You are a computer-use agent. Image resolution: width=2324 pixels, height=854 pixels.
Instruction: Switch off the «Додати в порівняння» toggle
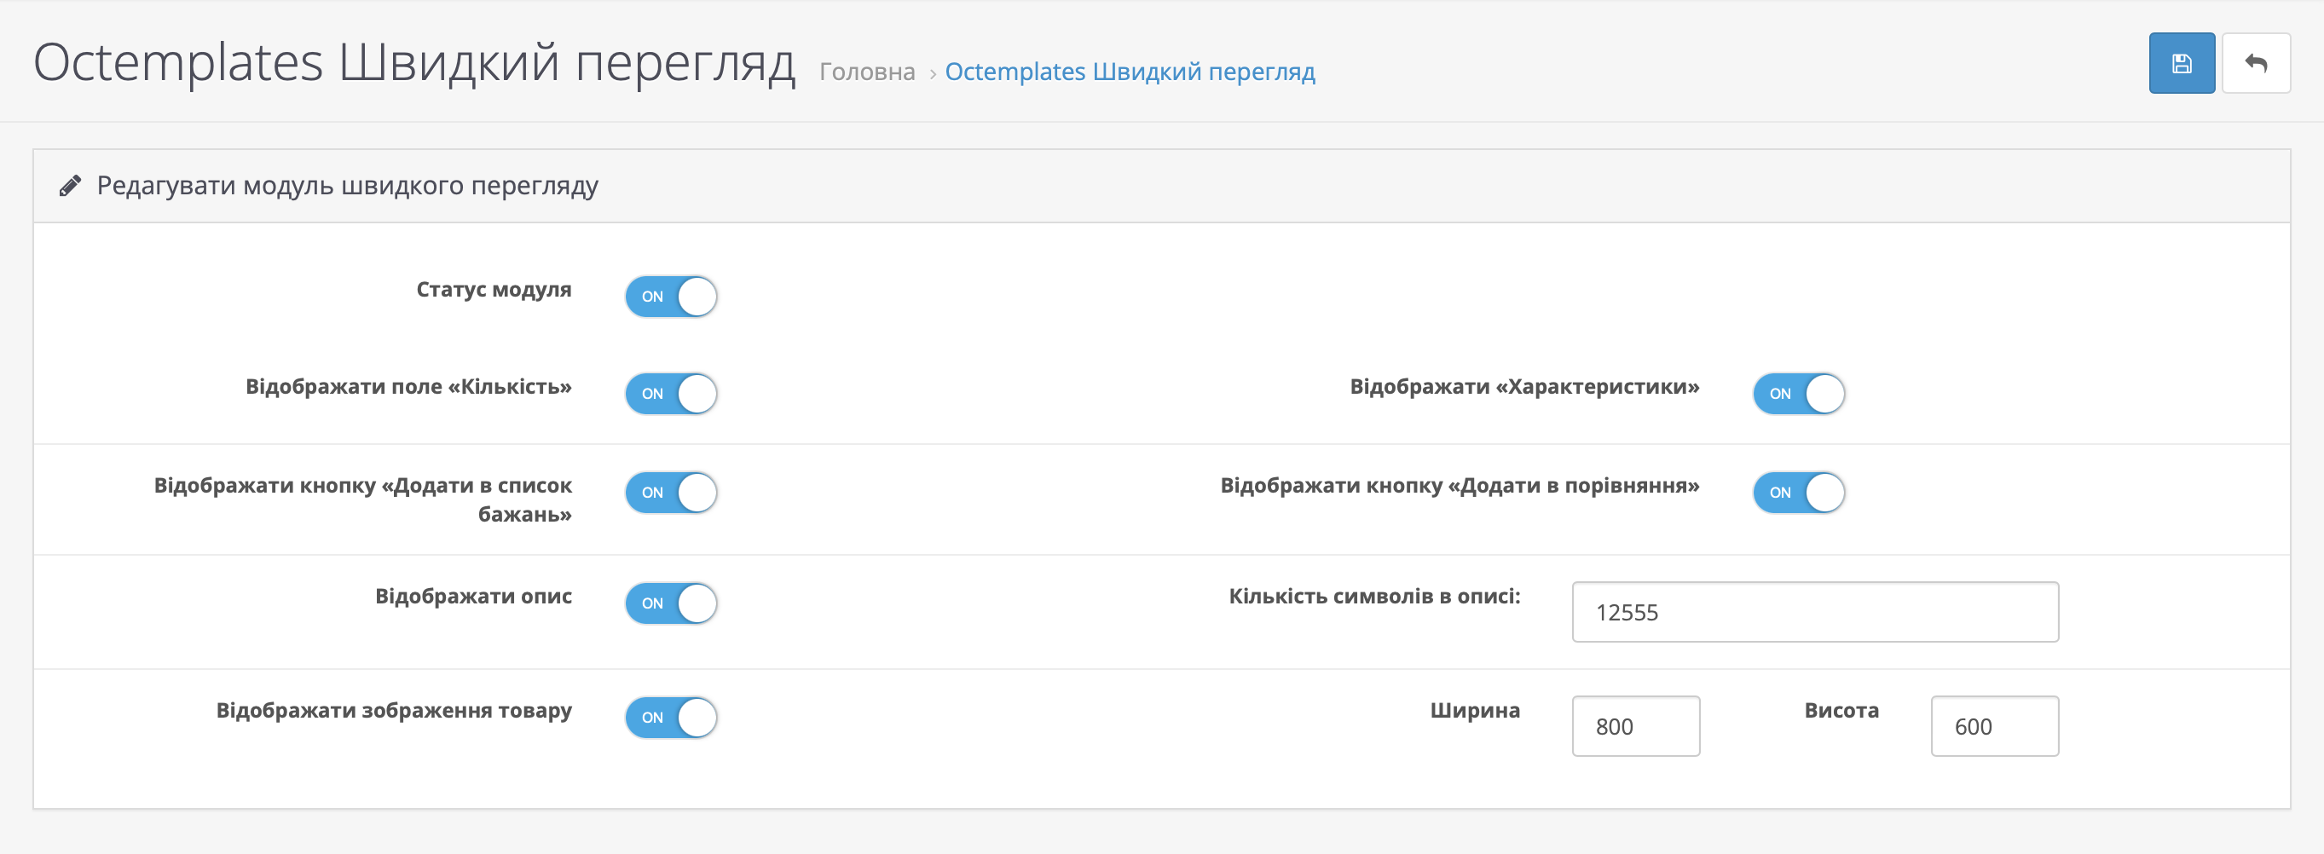1798,493
